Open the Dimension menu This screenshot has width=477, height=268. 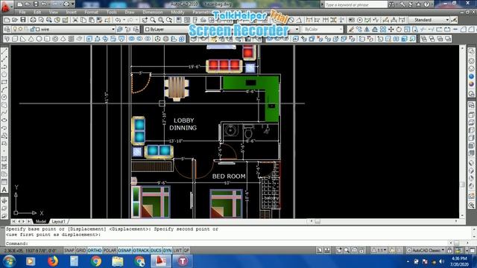153,12
